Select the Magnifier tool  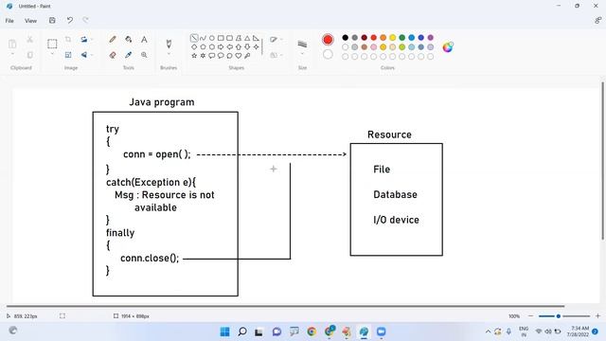[x=144, y=55]
